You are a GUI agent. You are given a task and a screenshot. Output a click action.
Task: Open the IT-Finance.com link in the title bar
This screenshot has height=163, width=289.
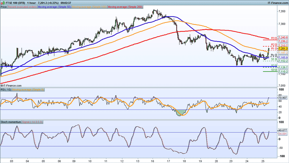tap(278, 3)
